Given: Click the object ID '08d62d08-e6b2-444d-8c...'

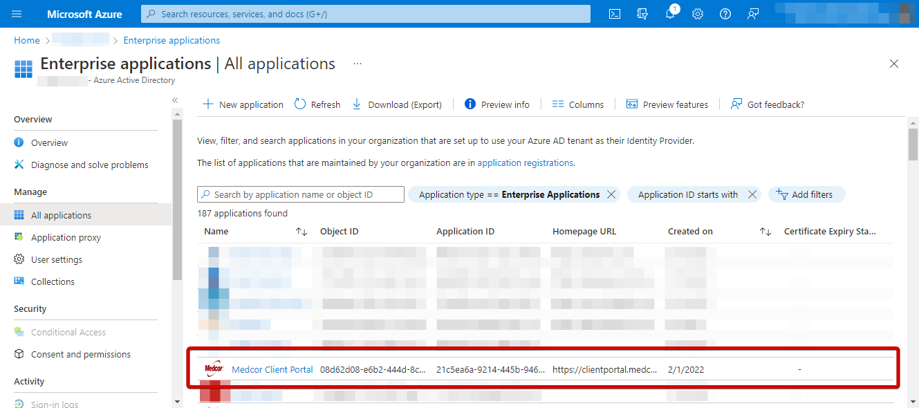Looking at the screenshot, I should pyautogui.click(x=373, y=369).
